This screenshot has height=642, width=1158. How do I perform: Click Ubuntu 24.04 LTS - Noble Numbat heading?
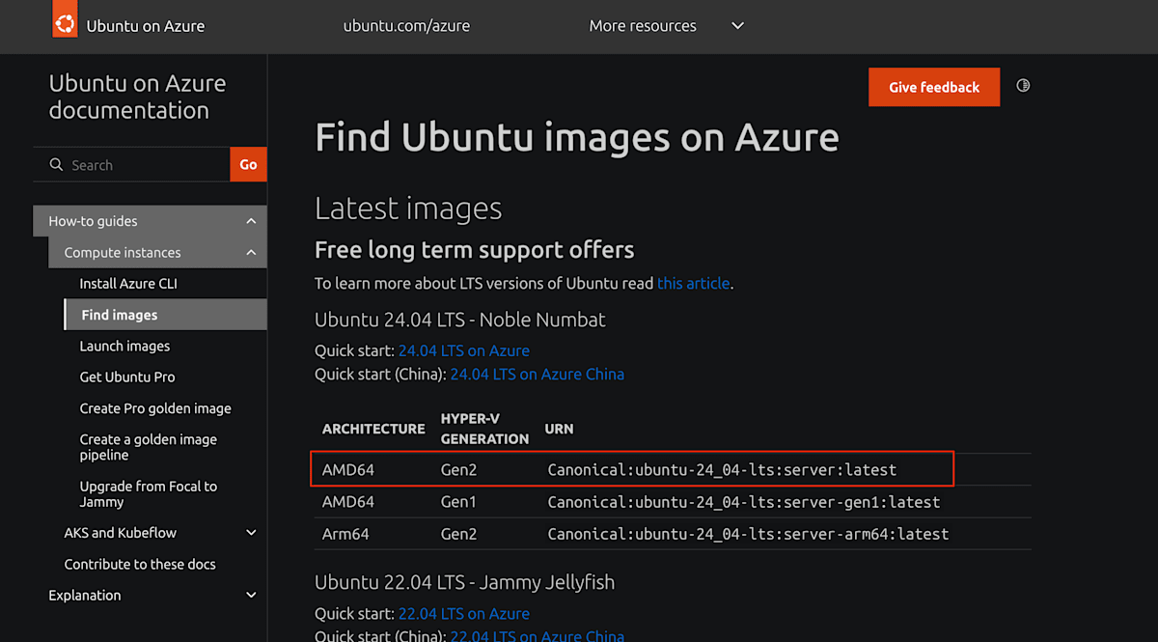click(x=460, y=320)
